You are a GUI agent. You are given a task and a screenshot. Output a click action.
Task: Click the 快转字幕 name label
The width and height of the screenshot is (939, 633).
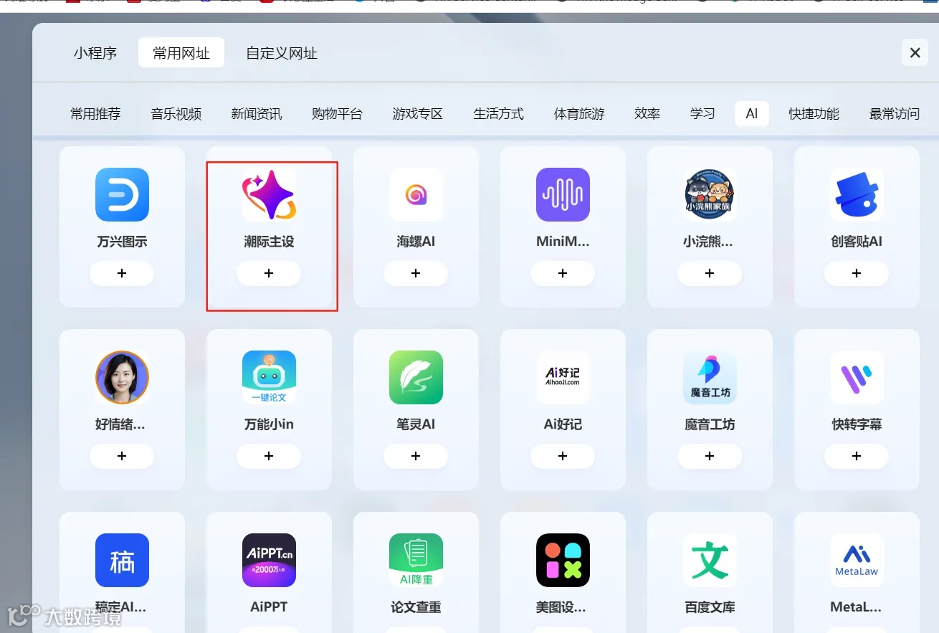pos(857,424)
